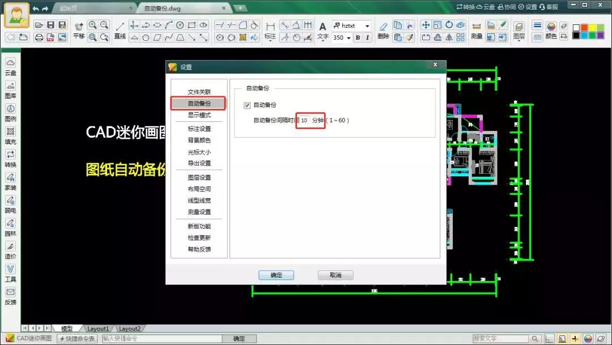The height and width of the screenshot is (345, 612).
Task: Click the 取消 button in settings dialog
Action: pyautogui.click(x=335, y=275)
